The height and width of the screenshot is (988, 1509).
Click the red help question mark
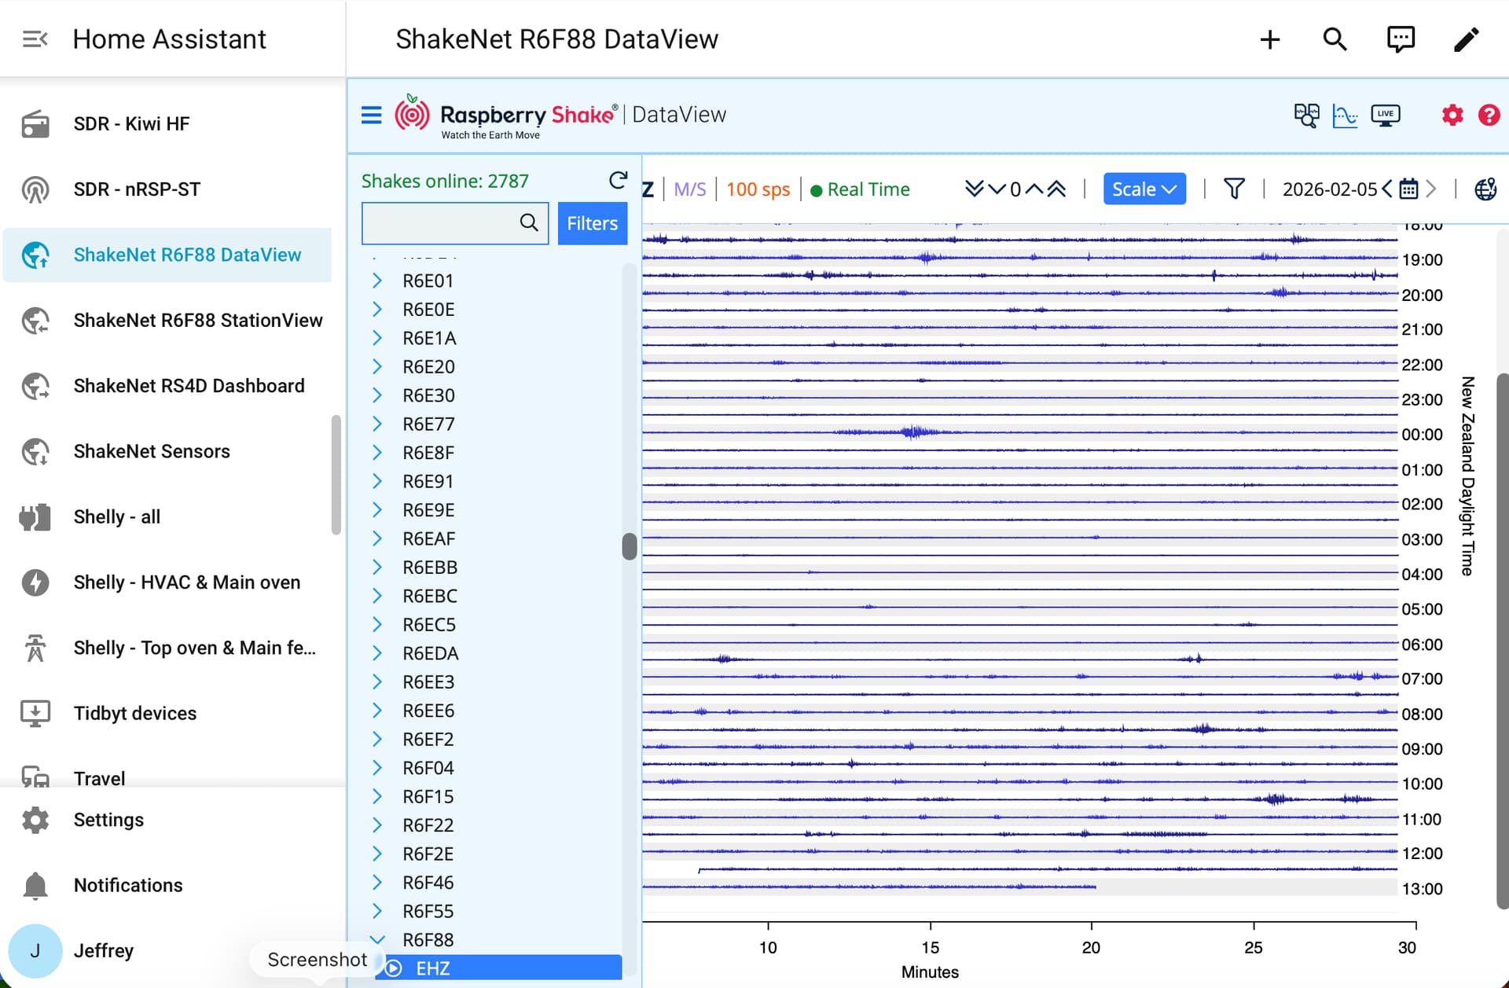tap(1489, 116)
